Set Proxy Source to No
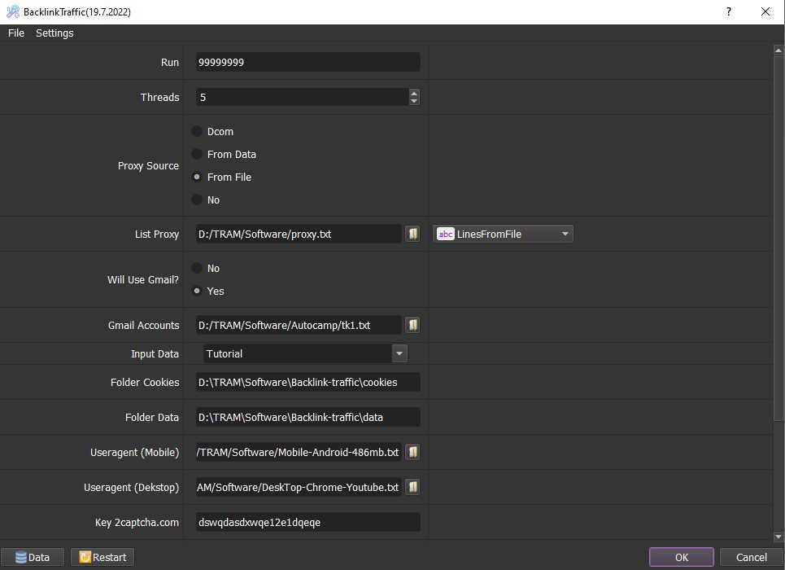 (x=197, y=199)
